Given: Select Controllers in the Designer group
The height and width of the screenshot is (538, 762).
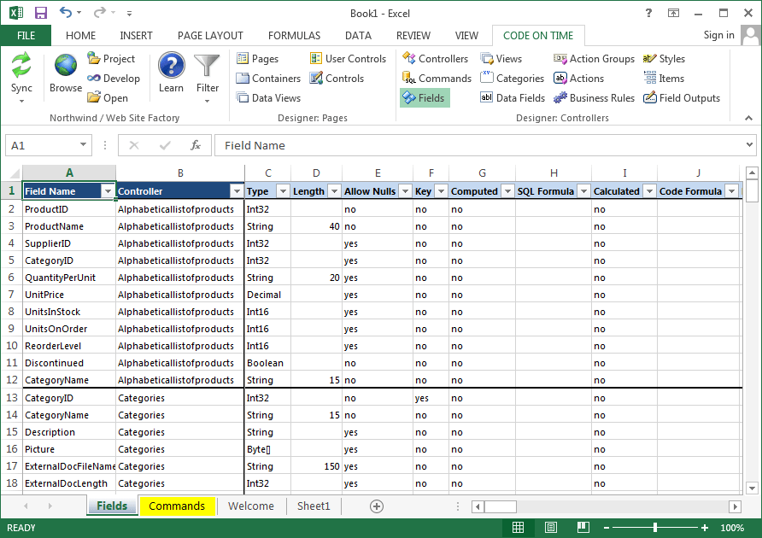Looking at the screenshot, I should click(436, 58).
